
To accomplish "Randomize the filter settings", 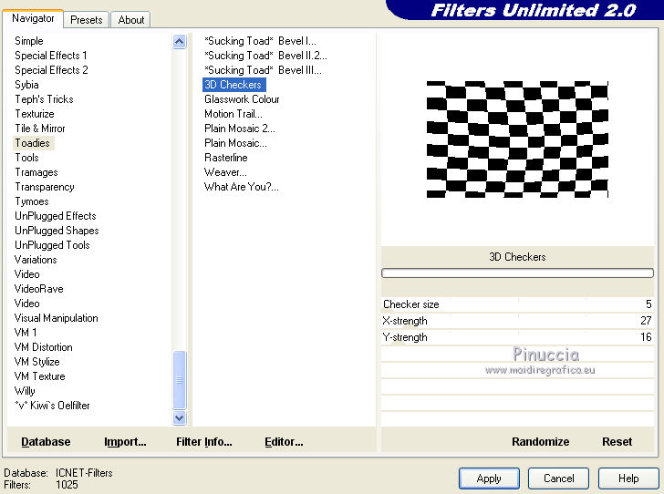I will [540, 441].
